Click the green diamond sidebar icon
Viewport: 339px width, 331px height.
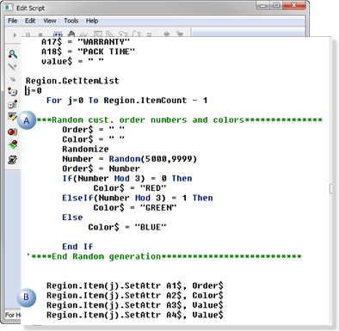coord(13,144)
